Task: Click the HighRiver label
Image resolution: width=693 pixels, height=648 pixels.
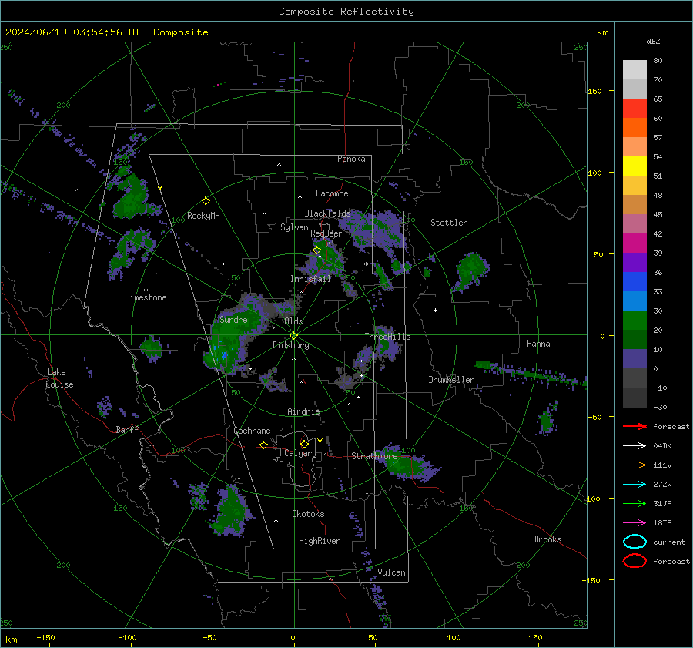Action: click(x=320, y=541)
